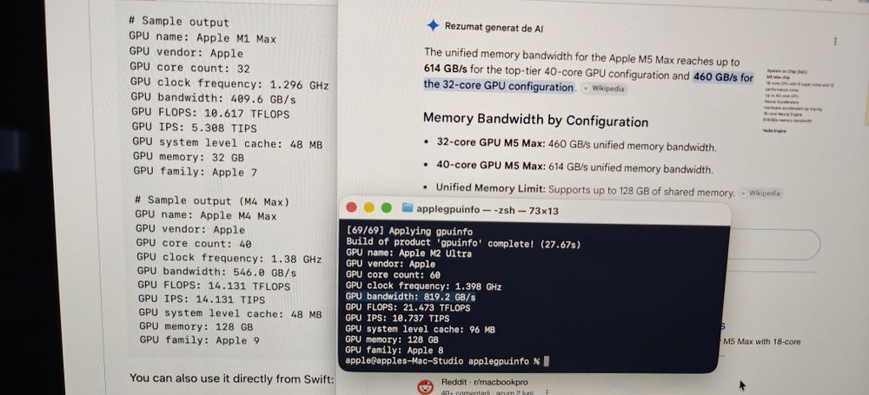This screenshot has height=395, width=869.
Task: Click 'GPU FLOPS: 21.473 TFLOPS' terminal line
Action: 408,307
